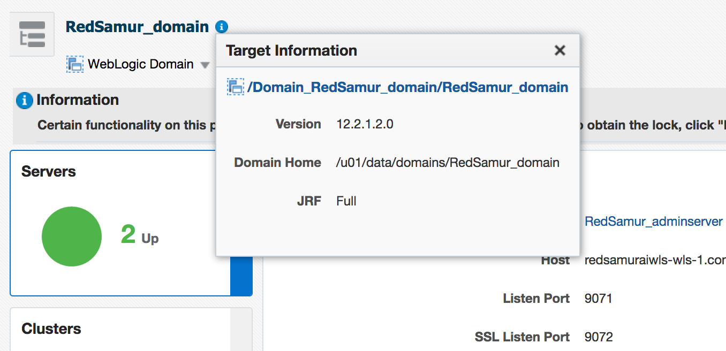Viewport: 726px width, 351px height.
Task: Close the Target Information popup
Action: coord(559,50)
